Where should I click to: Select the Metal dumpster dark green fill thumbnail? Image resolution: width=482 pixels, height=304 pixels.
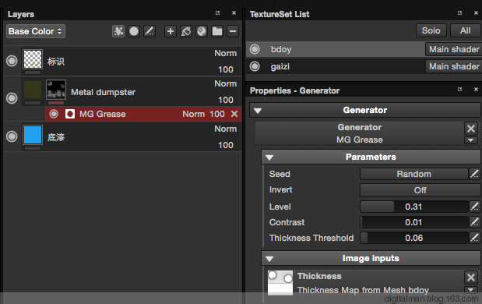click(33, 90)
